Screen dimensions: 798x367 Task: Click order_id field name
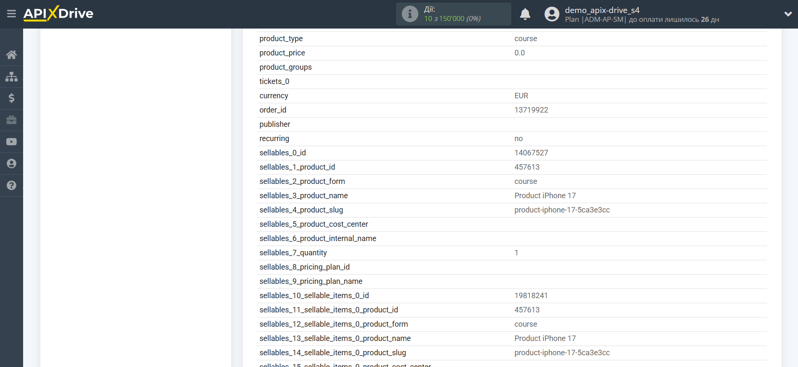tap(273, 110)
